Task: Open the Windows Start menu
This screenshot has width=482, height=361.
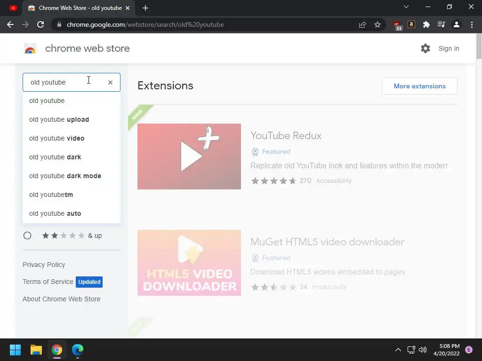Action: [15, 350]
